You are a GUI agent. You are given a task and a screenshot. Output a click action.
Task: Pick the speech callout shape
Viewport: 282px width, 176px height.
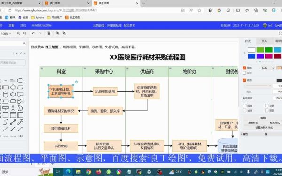coord(6,108)
